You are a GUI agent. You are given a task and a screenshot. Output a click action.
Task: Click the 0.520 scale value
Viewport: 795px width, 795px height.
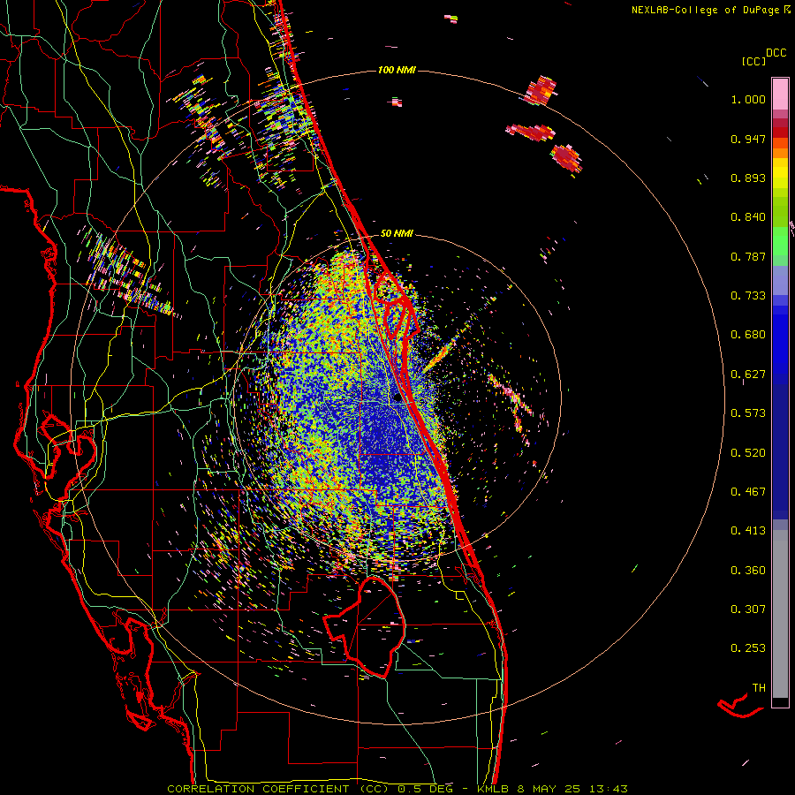pyautogui.click(x=748, y=453)
